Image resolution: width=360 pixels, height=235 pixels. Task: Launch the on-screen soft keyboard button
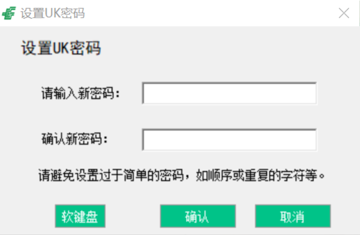click(x=80, y=216)
